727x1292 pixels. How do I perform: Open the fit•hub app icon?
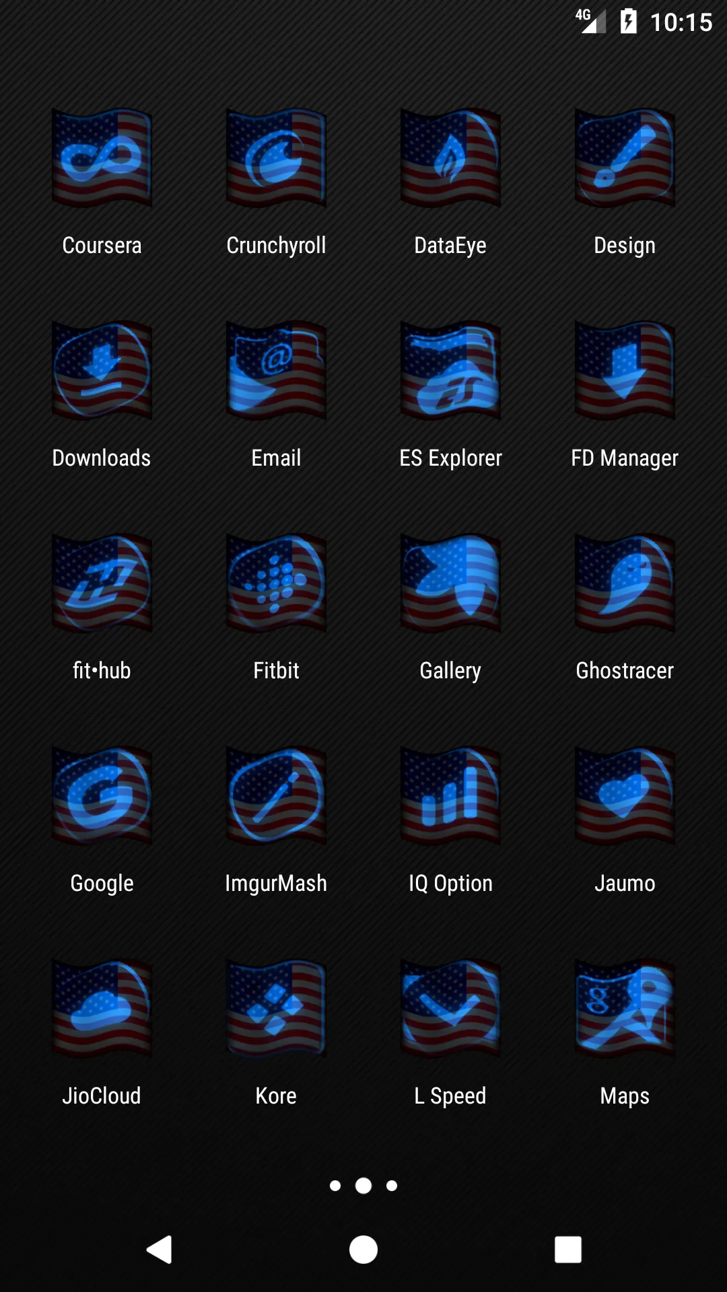[102, 583]
